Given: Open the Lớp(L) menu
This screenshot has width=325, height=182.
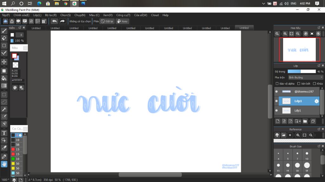Looking at the screenshot, I should 37,15.
